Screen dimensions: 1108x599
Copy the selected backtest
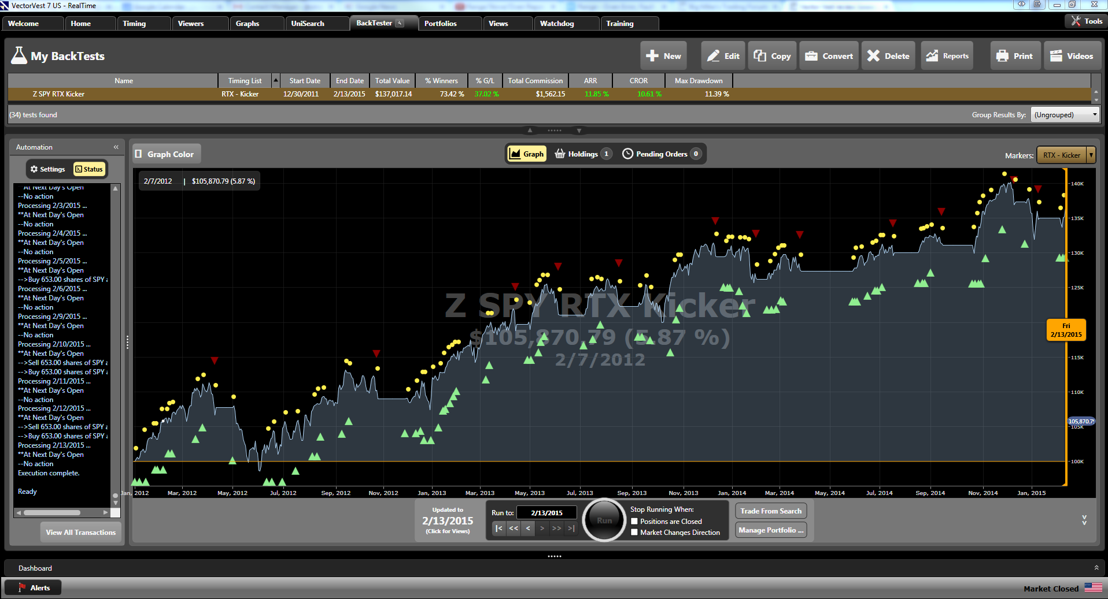tap(772, 56)
